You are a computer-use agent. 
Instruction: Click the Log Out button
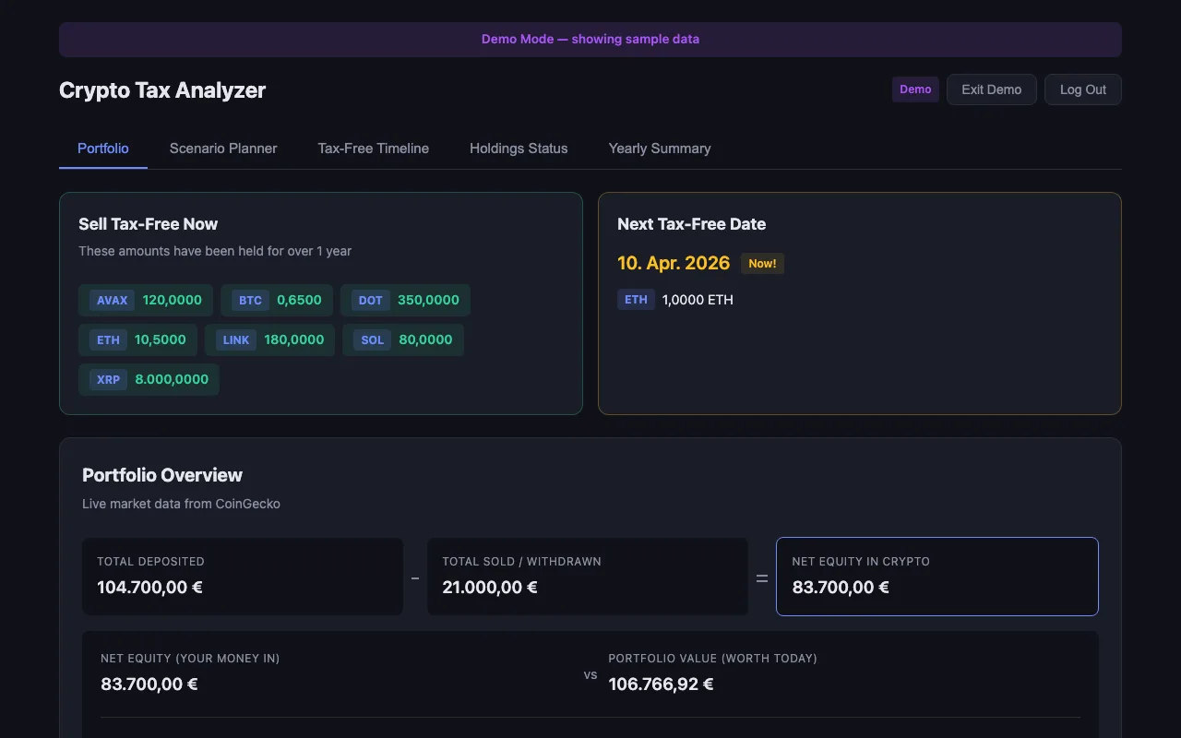click(x=1083, y=89)
